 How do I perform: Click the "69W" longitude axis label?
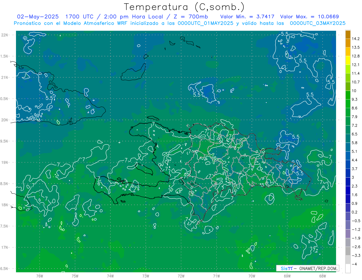(287, 276)
